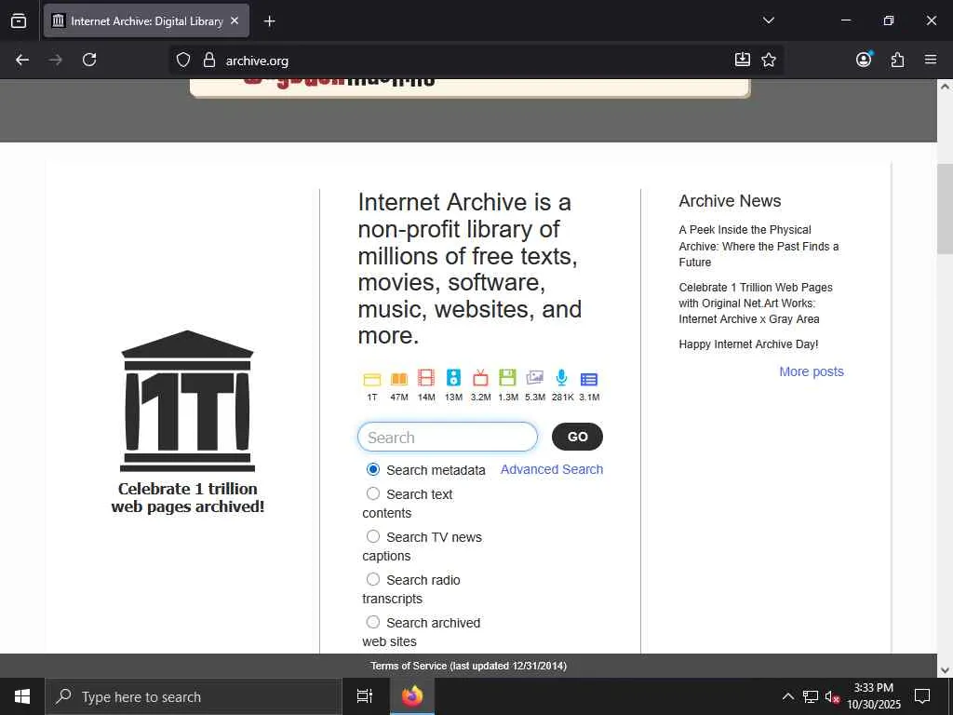
Task: Open the Firefox account icon
Action: (864, 59)
